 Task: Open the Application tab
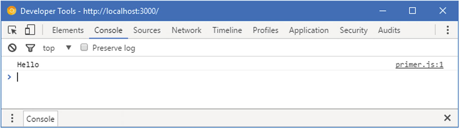click(309, 30)
